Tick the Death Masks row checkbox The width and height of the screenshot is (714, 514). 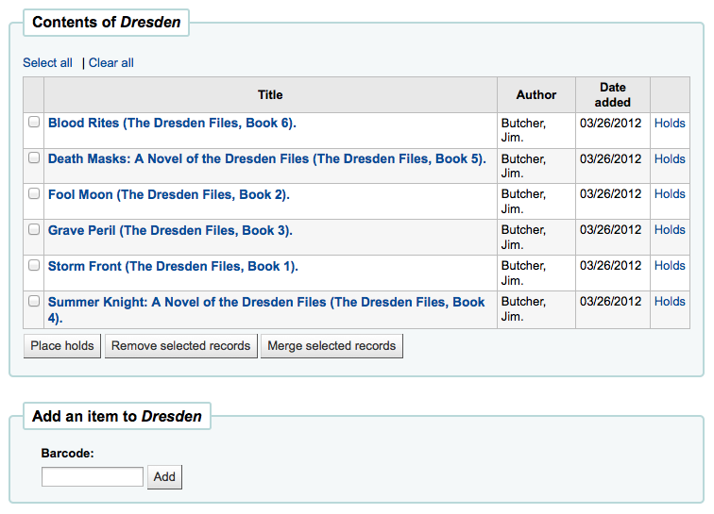point(34,158)
